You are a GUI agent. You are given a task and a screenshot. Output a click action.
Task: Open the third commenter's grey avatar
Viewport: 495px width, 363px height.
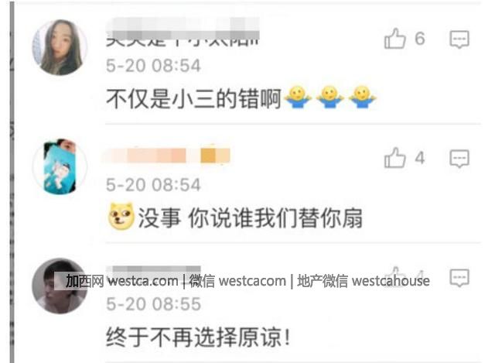click(x=60, y=286)
